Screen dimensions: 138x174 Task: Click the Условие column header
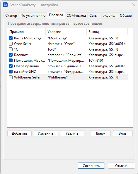tap(66, 32)
